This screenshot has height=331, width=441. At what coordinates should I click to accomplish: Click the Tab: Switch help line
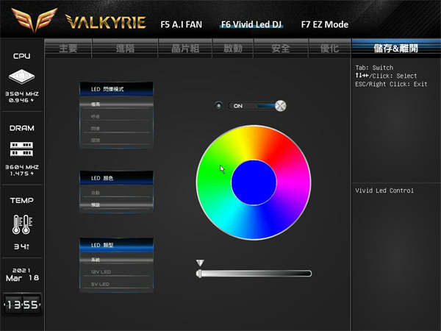click(374, 68)
